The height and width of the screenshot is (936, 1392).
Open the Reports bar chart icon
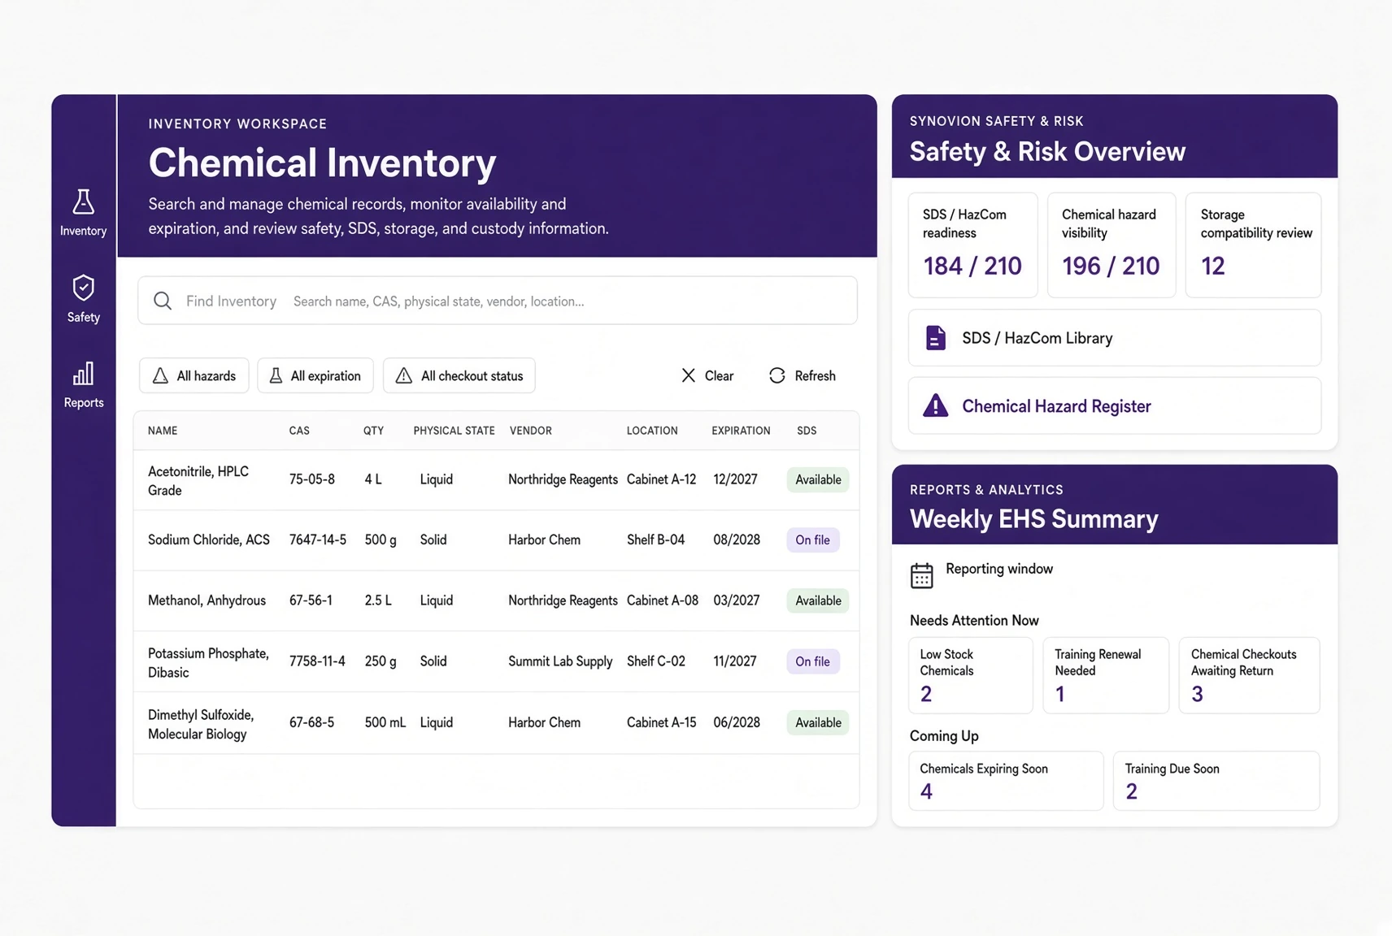[x=83, y=374]
